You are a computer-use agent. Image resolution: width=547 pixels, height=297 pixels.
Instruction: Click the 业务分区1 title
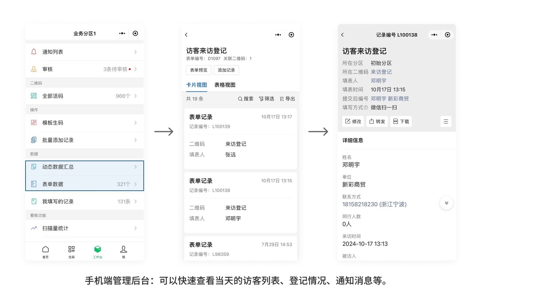[85, 33]
